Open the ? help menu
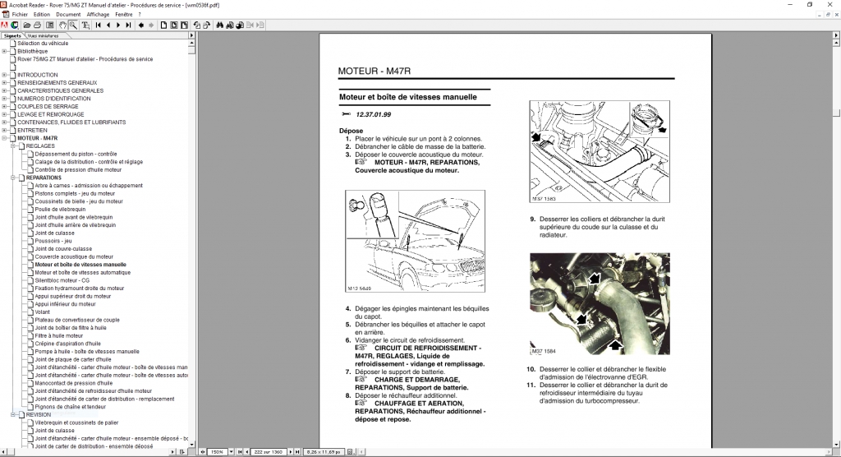Image resolution: width=841 pixels, height=457 pixels. 140,15
